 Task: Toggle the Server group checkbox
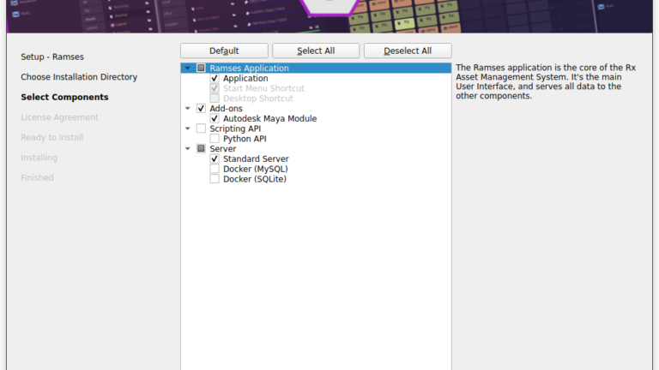point(201,149)
